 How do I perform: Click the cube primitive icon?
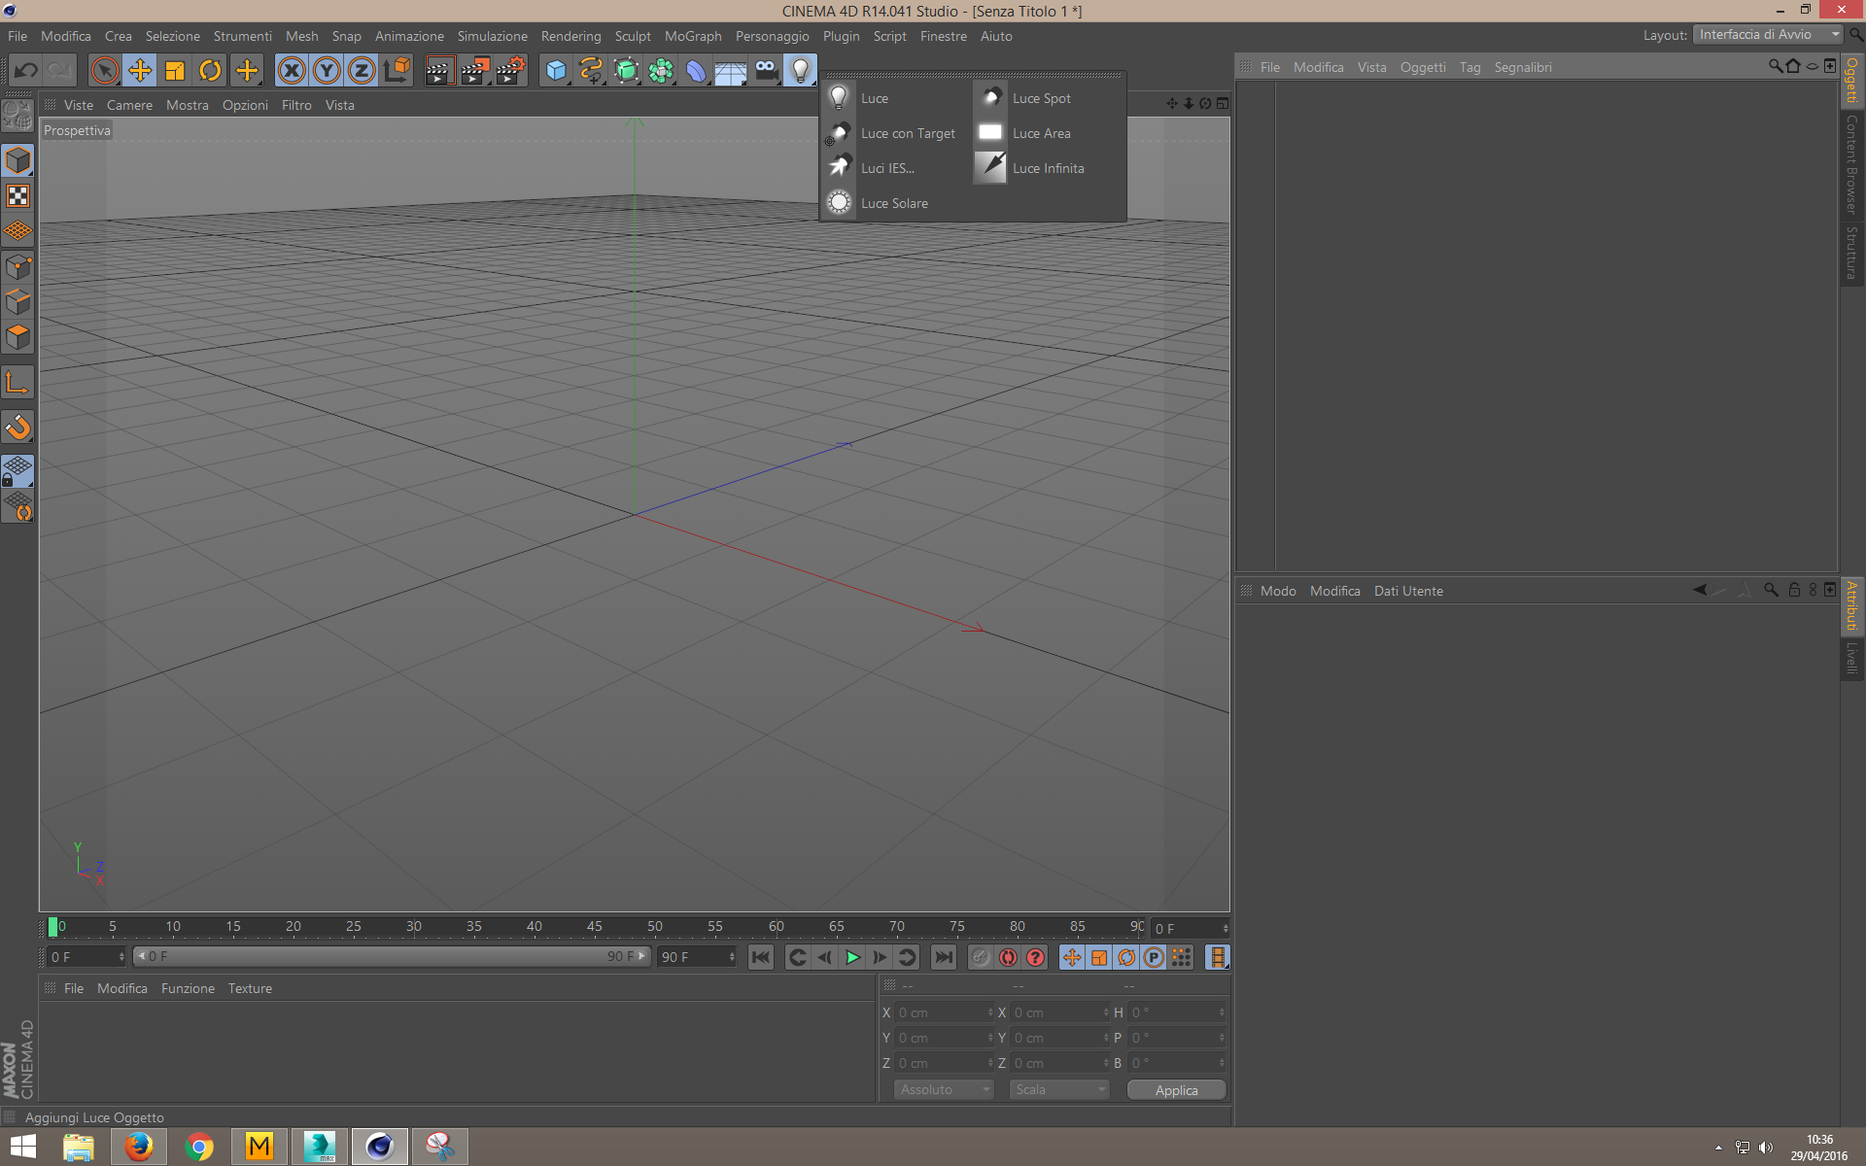[555, 70]
